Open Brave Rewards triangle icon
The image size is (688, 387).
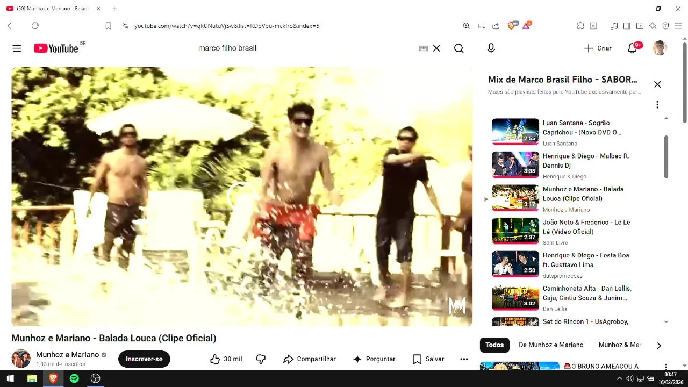[526, 25]
